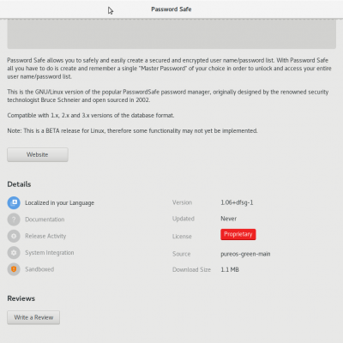Click the System Integration label text

(x=50, y=253)
